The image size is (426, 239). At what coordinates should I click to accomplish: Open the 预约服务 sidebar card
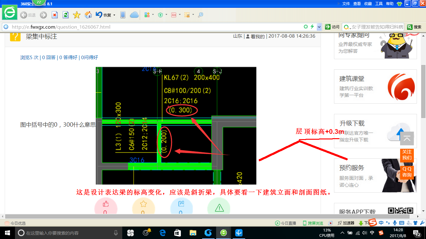coord(375,176)
